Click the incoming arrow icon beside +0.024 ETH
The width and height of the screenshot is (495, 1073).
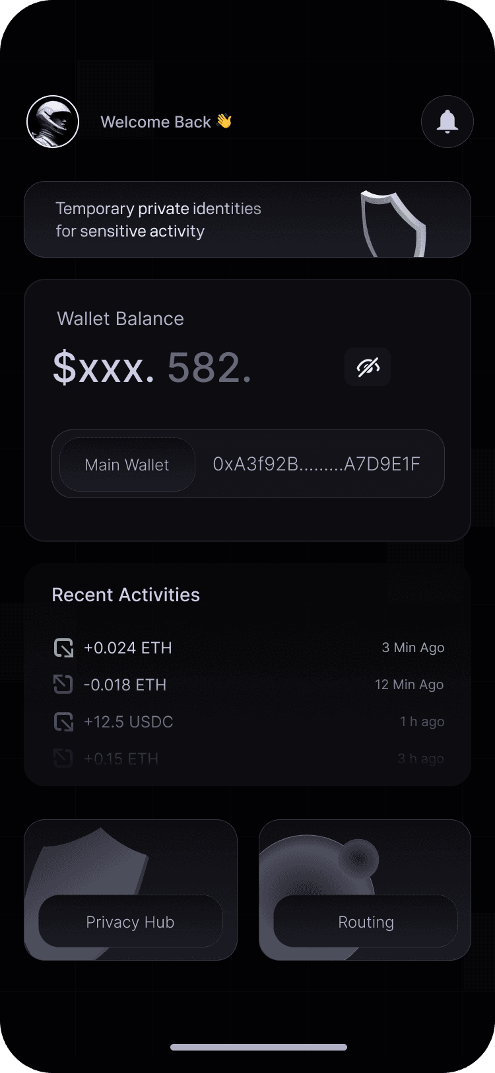[63, 647]
